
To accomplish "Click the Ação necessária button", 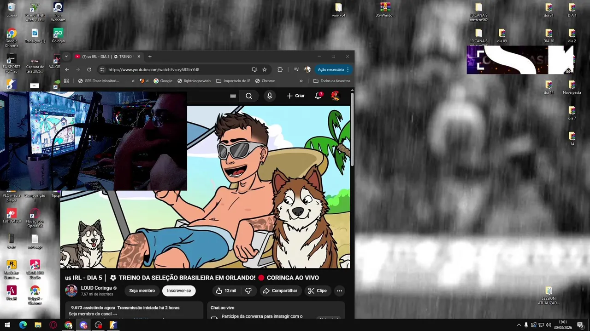I will coord(334,69).
